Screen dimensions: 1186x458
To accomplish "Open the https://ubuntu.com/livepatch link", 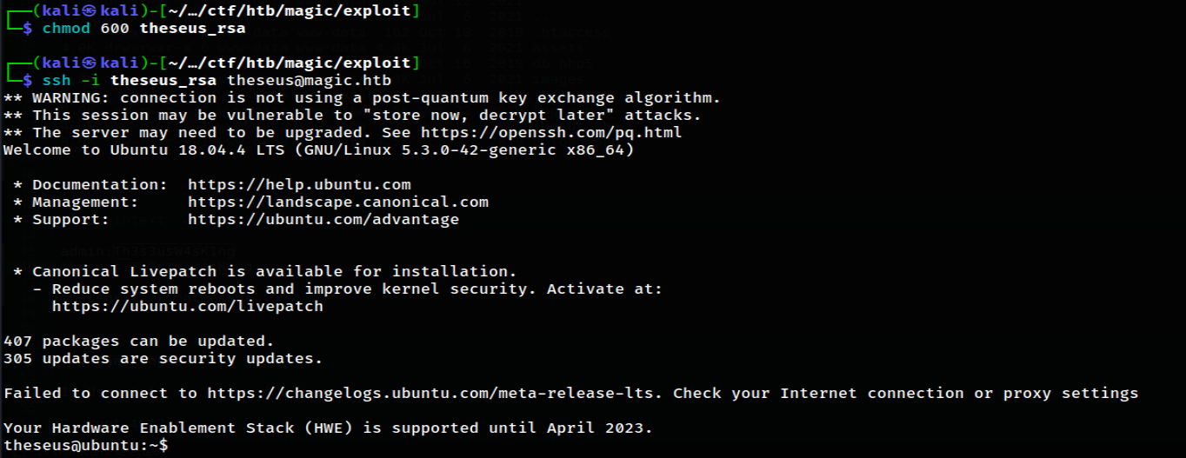I will tap(188, 307).
